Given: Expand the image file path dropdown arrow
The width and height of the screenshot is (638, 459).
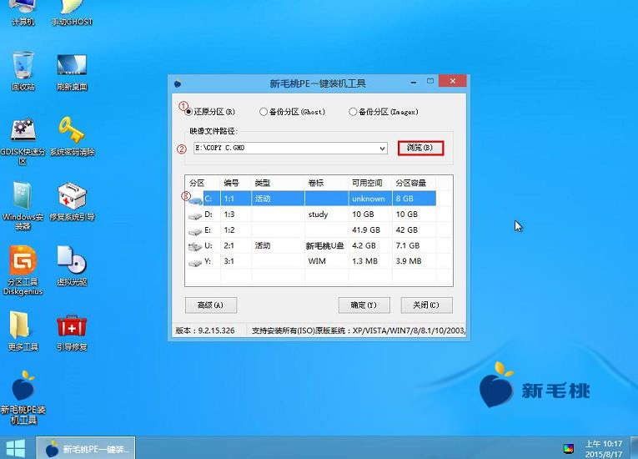Looking at the screenshot, I should click(x=382, y=149).
